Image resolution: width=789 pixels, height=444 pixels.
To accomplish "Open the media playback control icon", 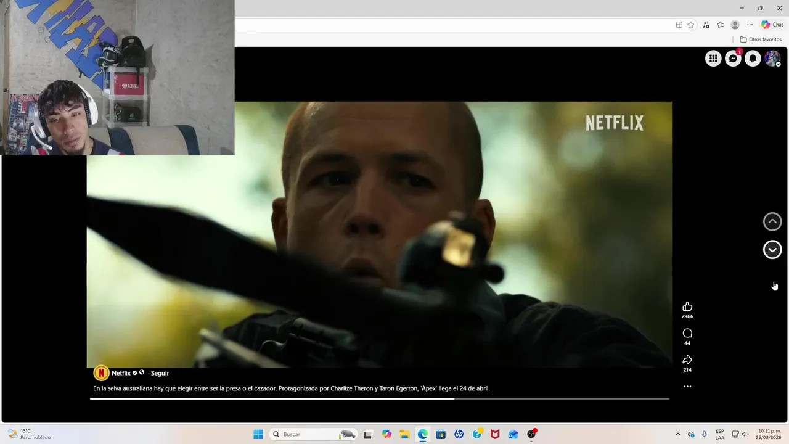I will click(x=706, y=25).
